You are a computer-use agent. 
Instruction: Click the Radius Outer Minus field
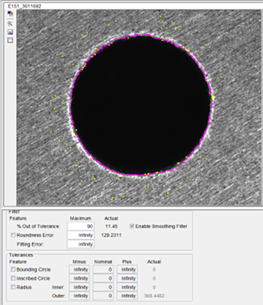pos(81,296)
